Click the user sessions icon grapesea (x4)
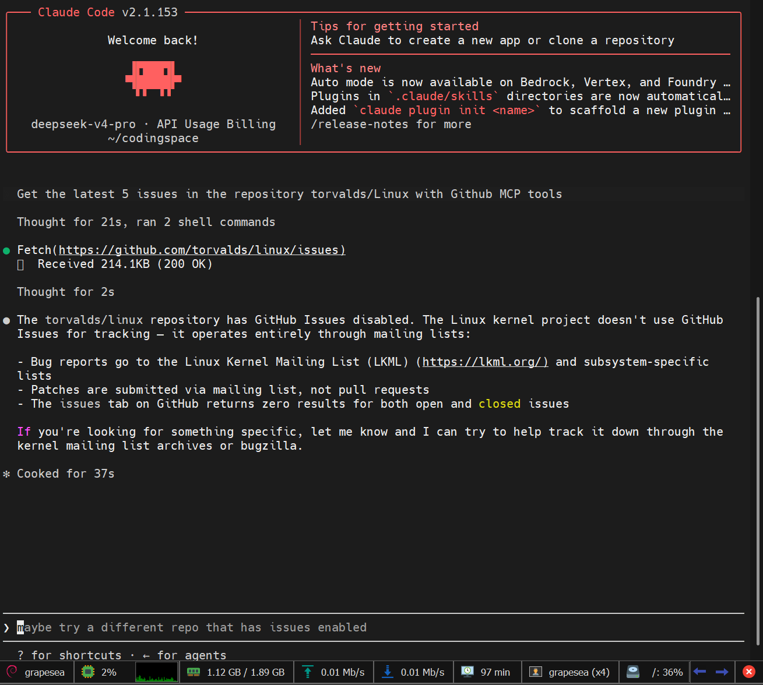Screen dimensions: 763x685 pyautogui.click(x=536, y=672)
